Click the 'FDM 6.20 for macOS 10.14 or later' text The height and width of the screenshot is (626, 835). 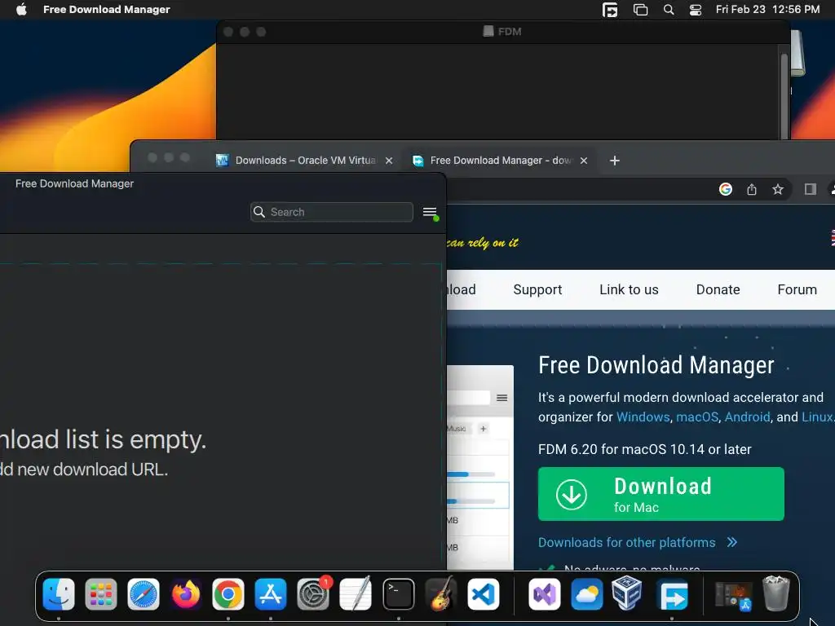pos(644,449)
